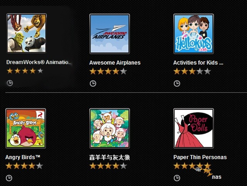The height and width of the screenshot is (186, 247).
Task: Open the Paper Thin Personas title link
Action: (200, 157)
